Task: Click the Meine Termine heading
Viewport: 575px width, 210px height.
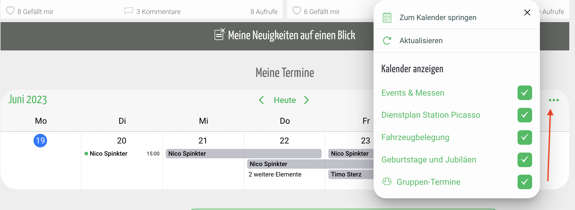Action: pos(285,73)
